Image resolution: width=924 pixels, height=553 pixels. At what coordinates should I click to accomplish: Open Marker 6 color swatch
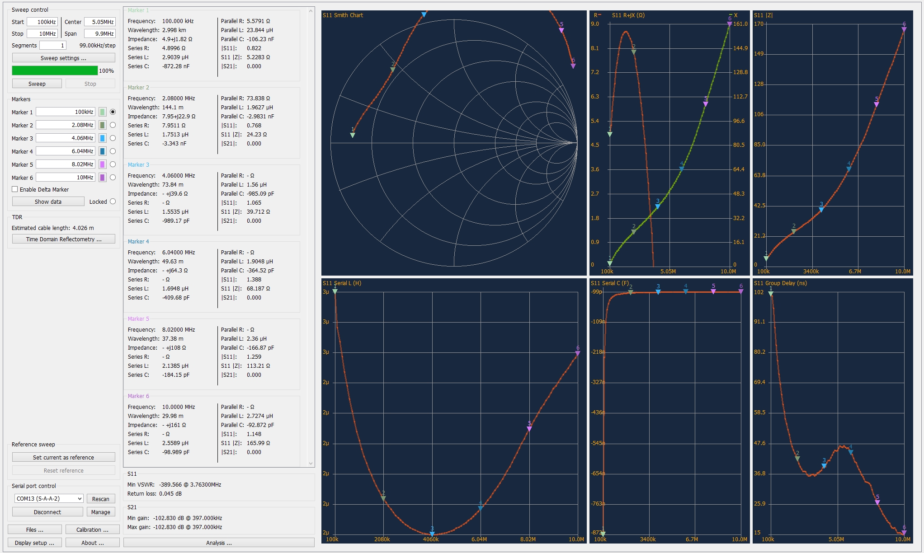103,178
